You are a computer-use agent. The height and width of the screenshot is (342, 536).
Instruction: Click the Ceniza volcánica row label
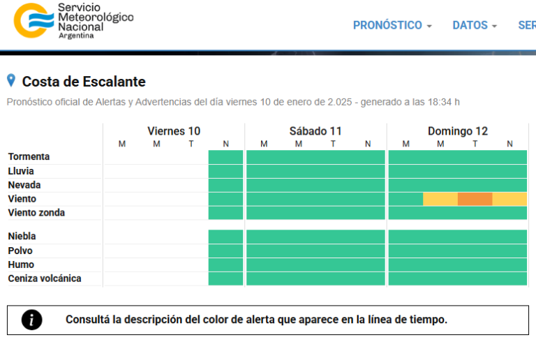pos(45,278)
